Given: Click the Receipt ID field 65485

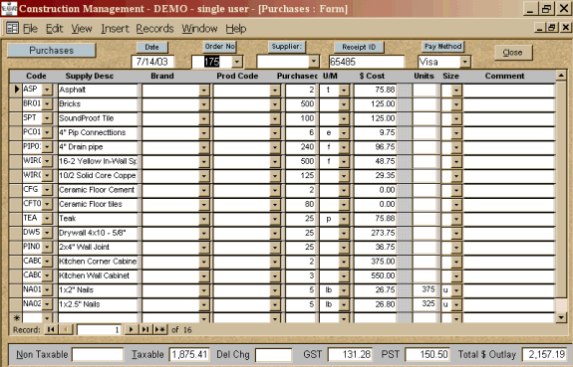Looking at the screenshot, I should coord(367,62).
